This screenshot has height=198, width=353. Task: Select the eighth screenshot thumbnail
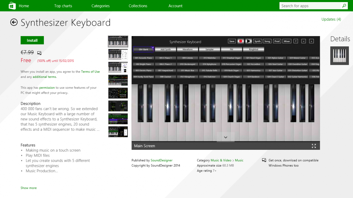tap(118, 132)
